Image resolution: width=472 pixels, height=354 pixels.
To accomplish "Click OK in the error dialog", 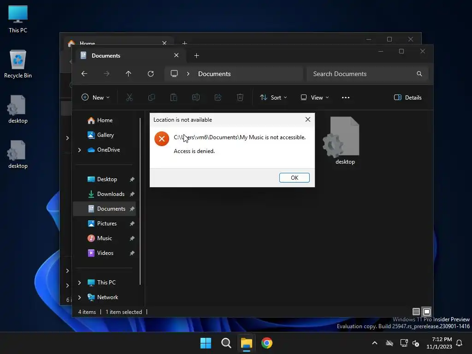I will (x=294, y=177).
